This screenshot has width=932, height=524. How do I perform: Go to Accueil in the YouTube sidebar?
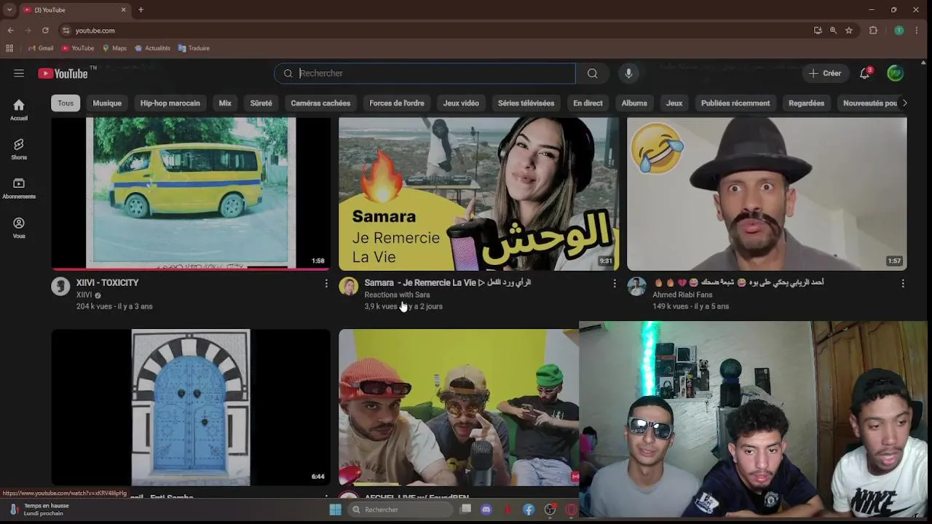coord(19,110)
